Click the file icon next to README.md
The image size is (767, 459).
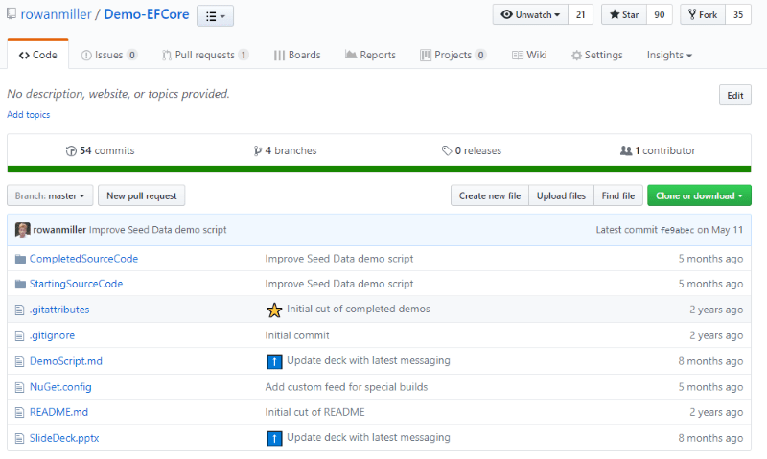20,413
